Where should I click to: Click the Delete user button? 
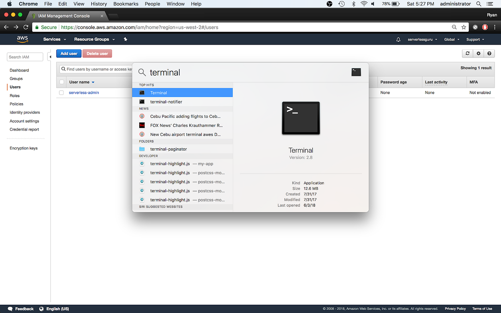pos(97,54)
